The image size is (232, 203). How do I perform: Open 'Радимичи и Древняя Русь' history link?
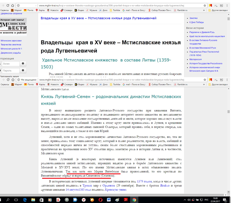[x=202, y=32]
